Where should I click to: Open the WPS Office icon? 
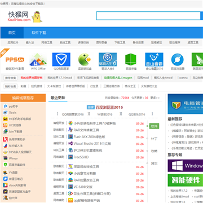38,60
